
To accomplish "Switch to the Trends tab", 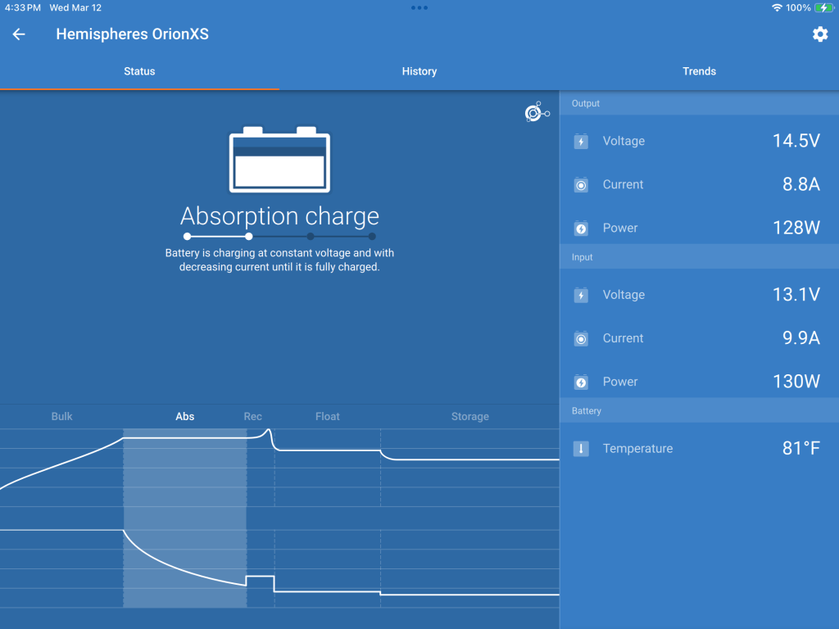I will click(x=699, y=71).
